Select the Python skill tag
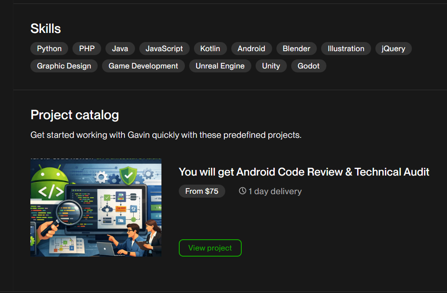The height and width of the screenshot is (293, 447). coord(49,49)
